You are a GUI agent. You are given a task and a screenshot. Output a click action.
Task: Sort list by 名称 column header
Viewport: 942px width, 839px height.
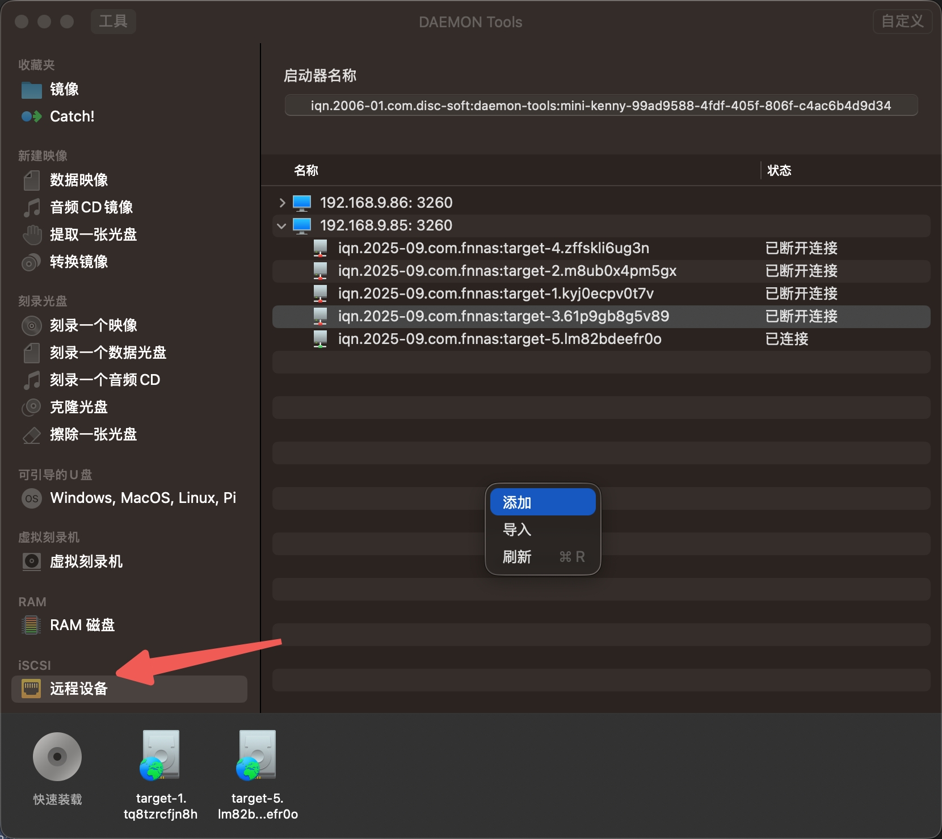pos(306,170)
